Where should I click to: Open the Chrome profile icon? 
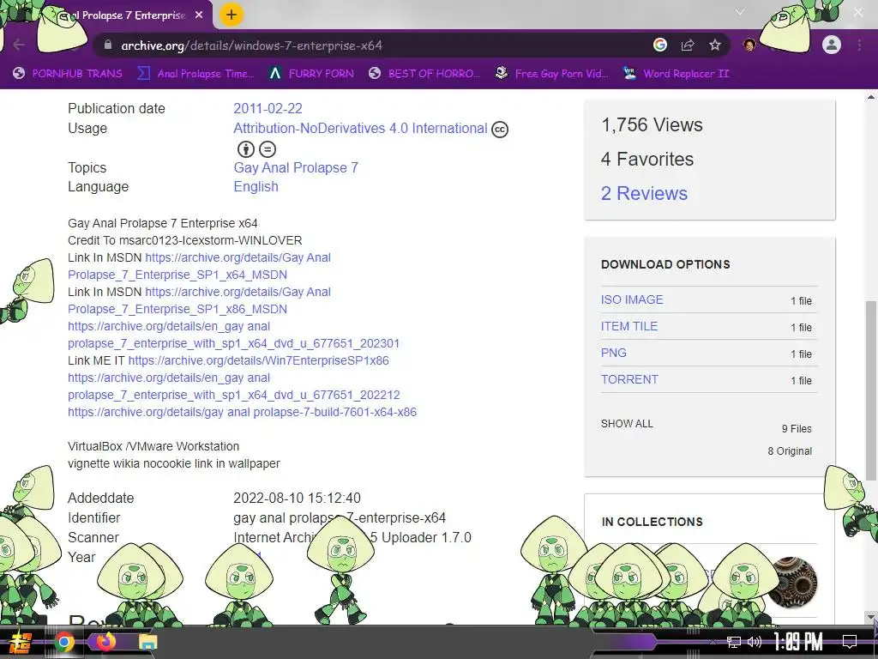pos(832,45)
